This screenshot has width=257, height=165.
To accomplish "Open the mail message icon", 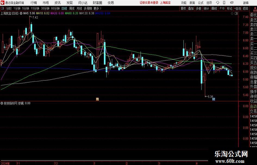I will click(x=232, y=3).
